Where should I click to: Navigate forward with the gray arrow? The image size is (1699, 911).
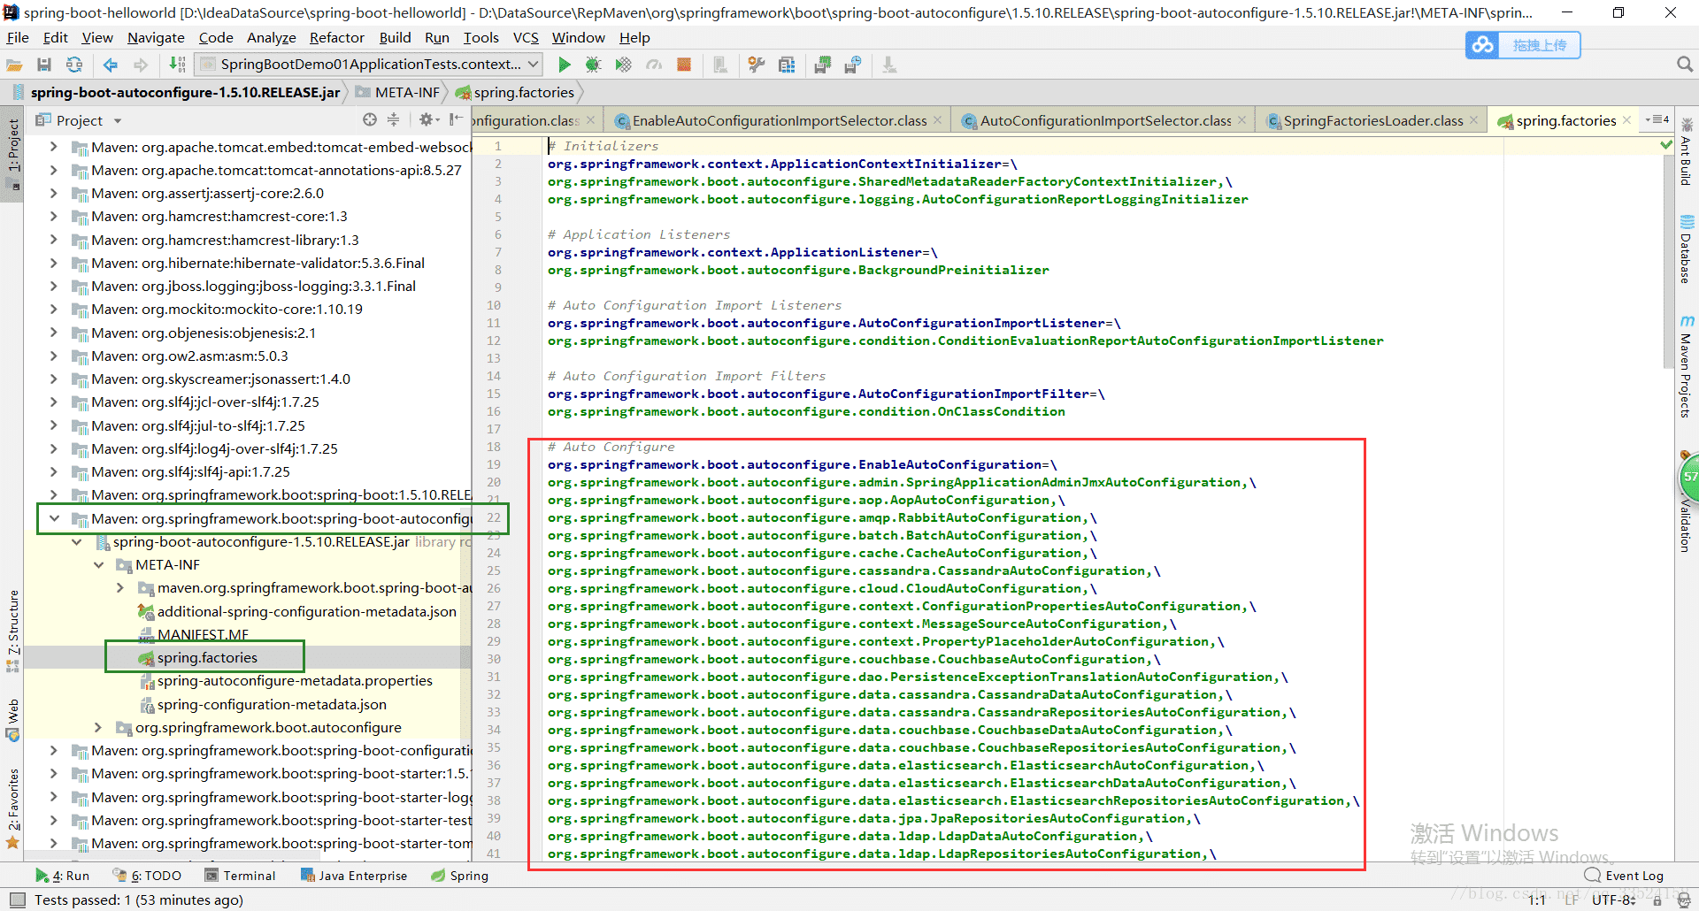pos(141,65)
